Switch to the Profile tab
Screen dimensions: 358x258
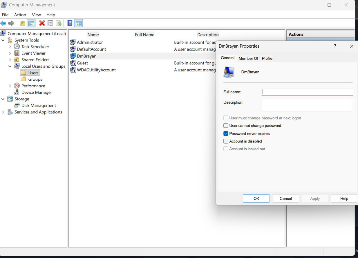pyautogui.click(x=267, y=58)
